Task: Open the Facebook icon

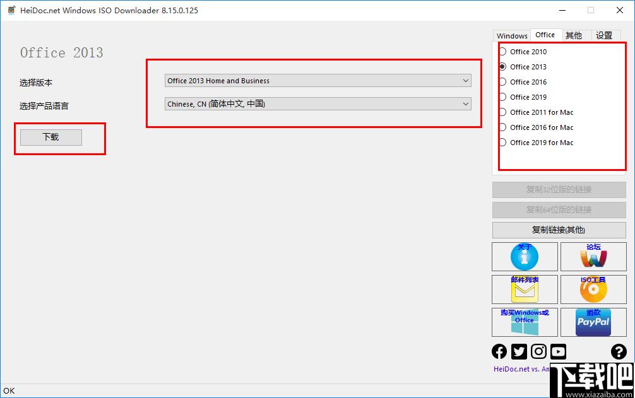Action: (x=499, y=351)
